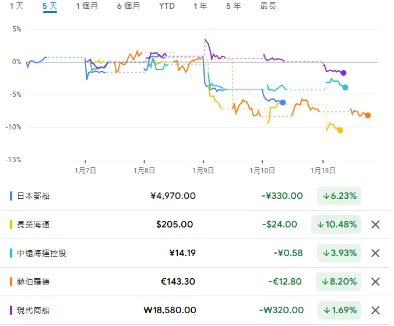
Task: Click the -10% y-axis label
Action: [13, 127]
